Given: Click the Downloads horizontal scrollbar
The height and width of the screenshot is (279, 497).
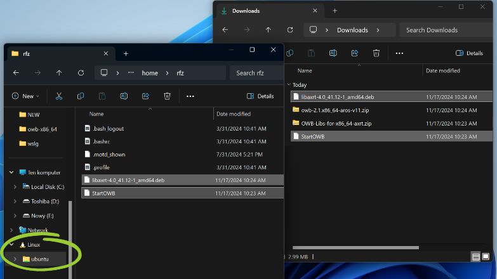Looking at the screenshot, I should [x=355, y=247].
